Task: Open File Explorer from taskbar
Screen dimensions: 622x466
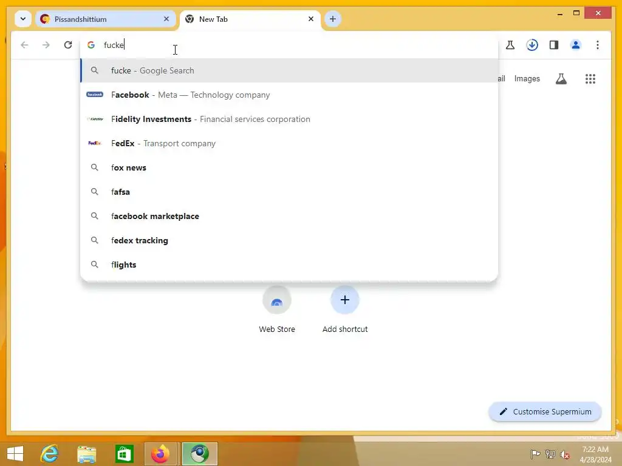Action: [x=86, y=454]
